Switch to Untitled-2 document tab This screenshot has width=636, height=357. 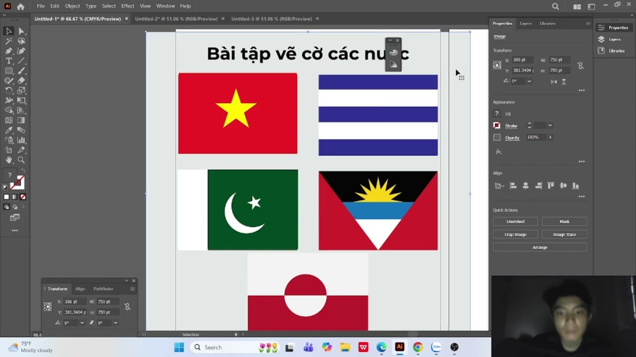click(x=176, y=19)
